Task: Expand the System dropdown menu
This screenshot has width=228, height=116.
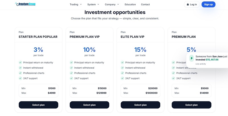Action: [93, 5]
